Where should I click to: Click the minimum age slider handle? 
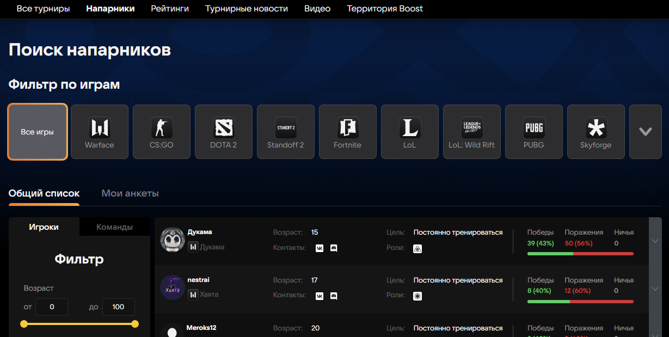pyautogui.click(x=24, y=324)
